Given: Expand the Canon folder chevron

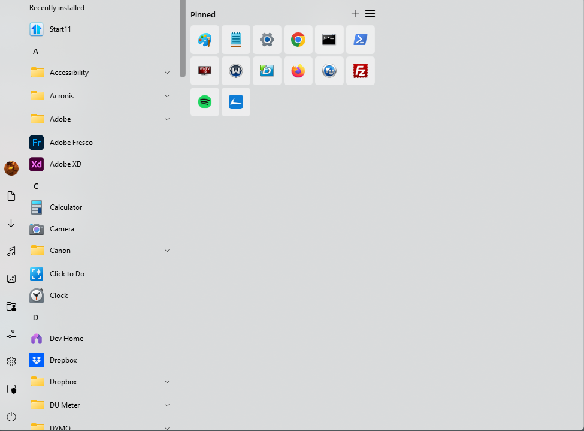Looking at the screenshot, I should (x=167, y=251).
